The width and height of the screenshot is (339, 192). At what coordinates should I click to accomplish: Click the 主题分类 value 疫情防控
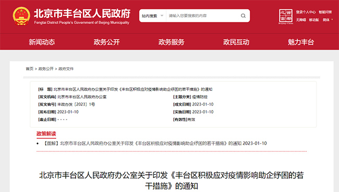tap(200, 97)
